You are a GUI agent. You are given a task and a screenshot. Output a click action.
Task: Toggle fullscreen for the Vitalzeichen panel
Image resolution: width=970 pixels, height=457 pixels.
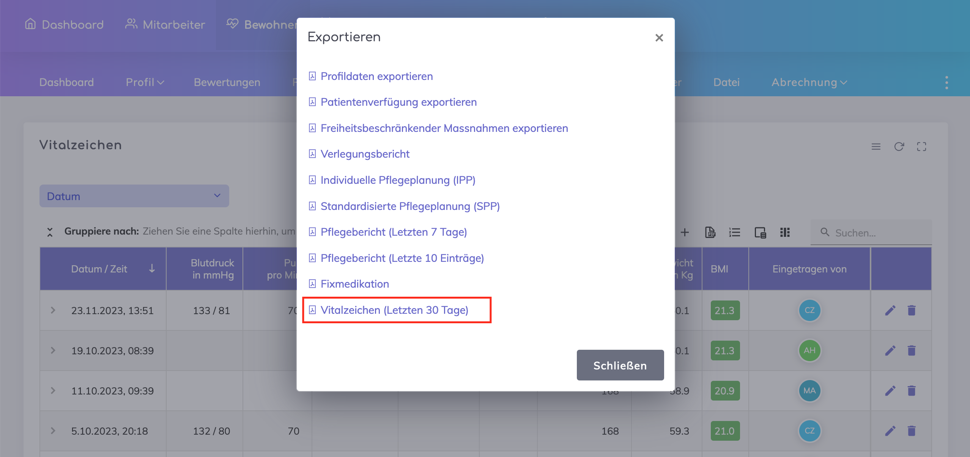coord(921,147)
